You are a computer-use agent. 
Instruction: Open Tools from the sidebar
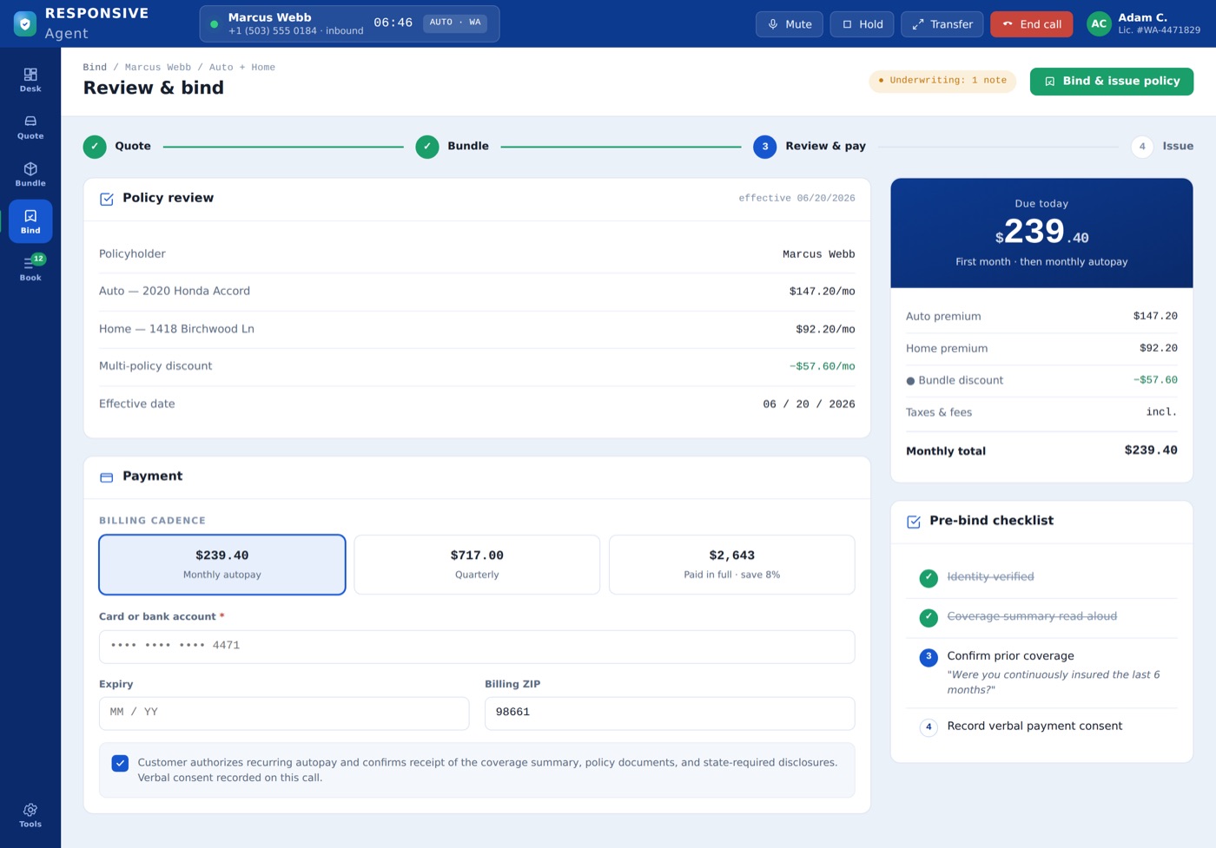pos(30,816)
